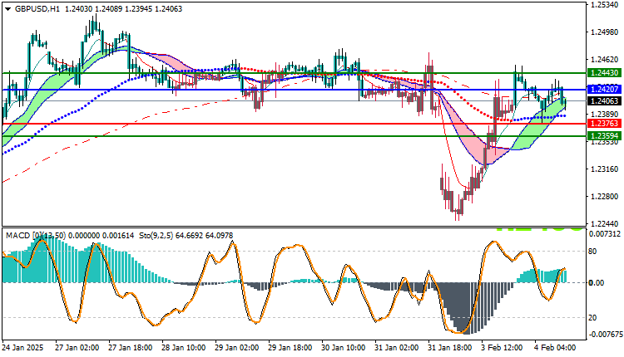Click the 28 Jan 10:00 time label
Image resolution: width=624 pixels, height=357 pixels.
184,348
